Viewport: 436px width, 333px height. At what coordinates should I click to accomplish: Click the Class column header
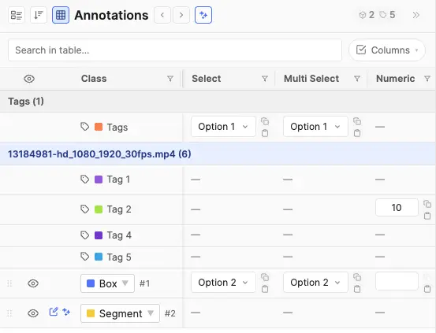pos(94,79)
